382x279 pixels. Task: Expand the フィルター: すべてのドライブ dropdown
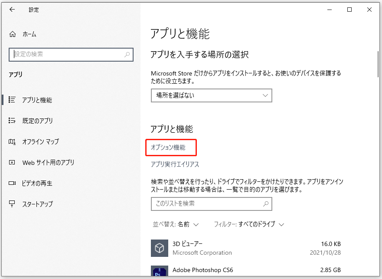click(249, 224)
